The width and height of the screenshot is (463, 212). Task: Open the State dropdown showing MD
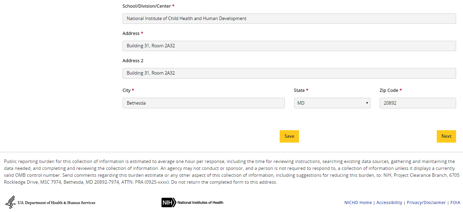click(332, 103)
